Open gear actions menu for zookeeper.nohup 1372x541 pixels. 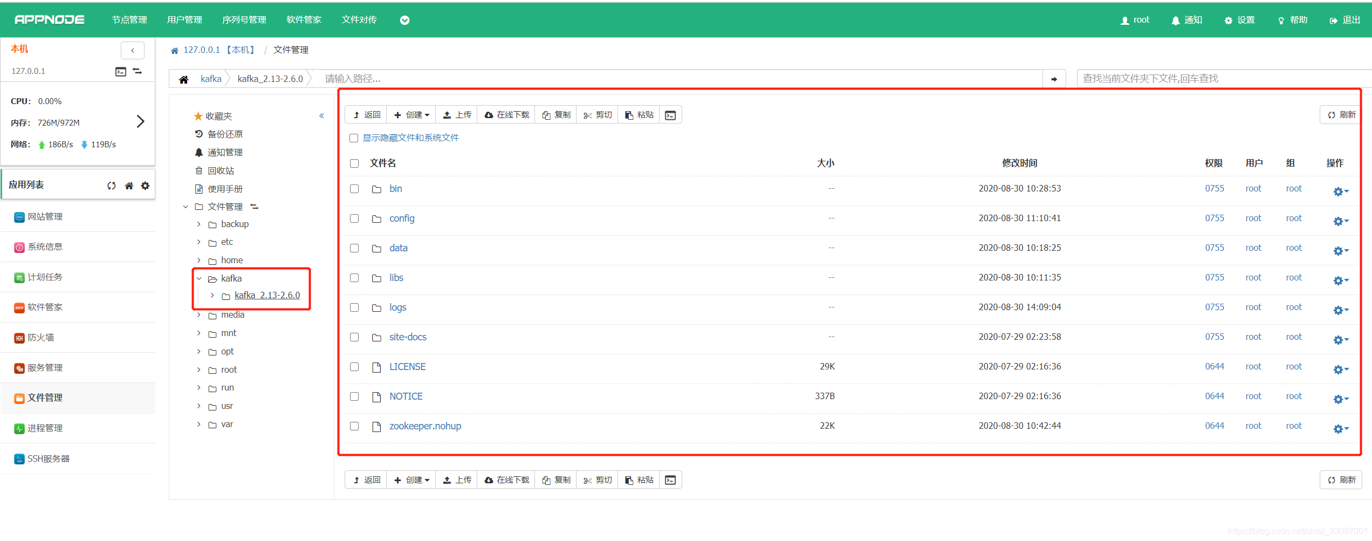coord(1341,429)
